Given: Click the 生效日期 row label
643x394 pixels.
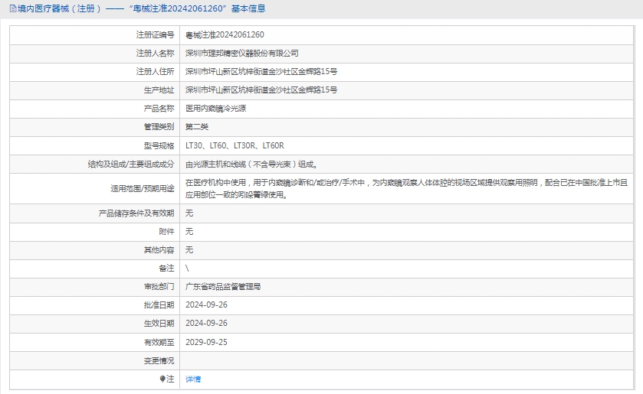Looking at the screenshot, I should 159,324.
